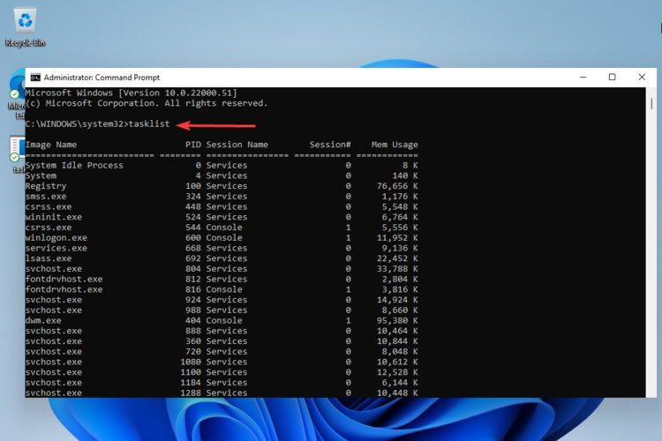Click the 'Session#' column header
The image size is (662, 441).
pos(330,145)
